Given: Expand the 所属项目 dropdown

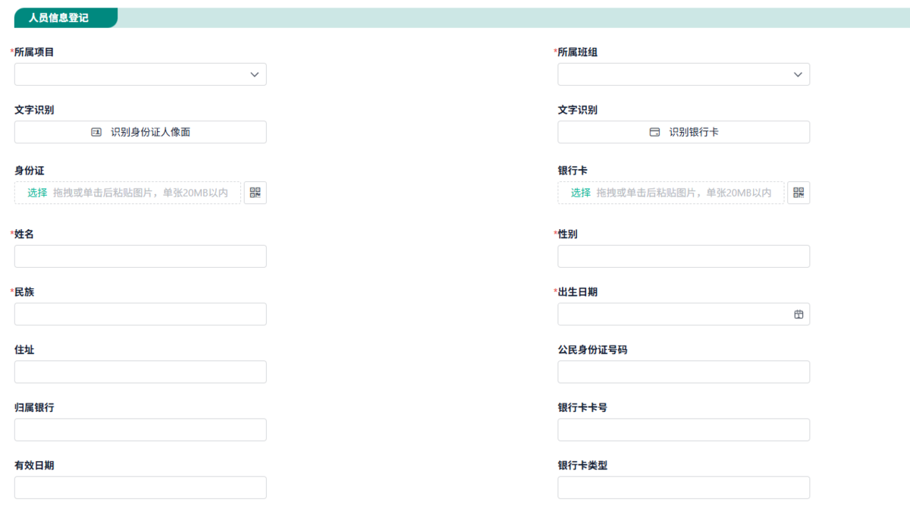Looking at the screenshot, I should (140, 74).
